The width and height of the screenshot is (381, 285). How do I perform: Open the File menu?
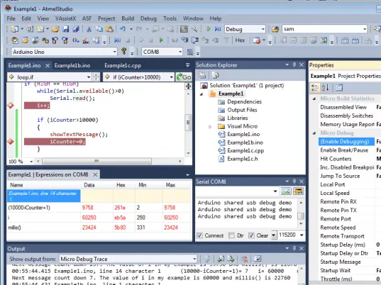[x=11, y=18]
